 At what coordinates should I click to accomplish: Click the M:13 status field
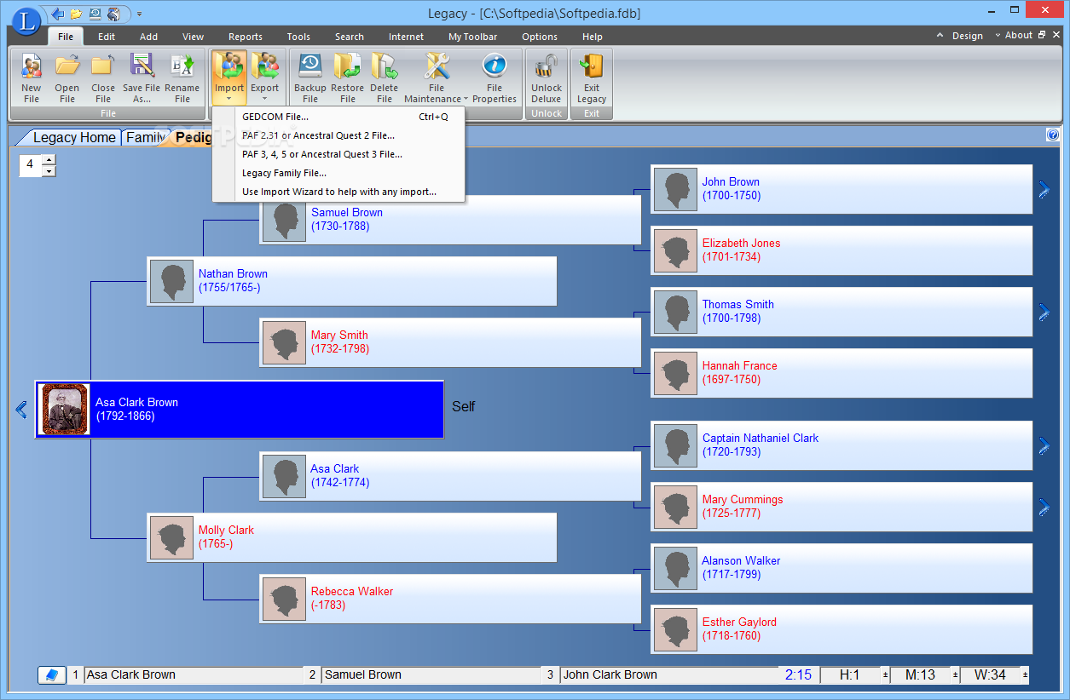coord(920,674)
